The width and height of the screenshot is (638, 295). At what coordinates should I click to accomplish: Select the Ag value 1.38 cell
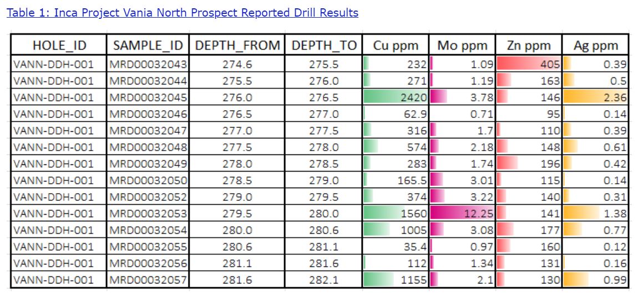(x=595, y=214)
